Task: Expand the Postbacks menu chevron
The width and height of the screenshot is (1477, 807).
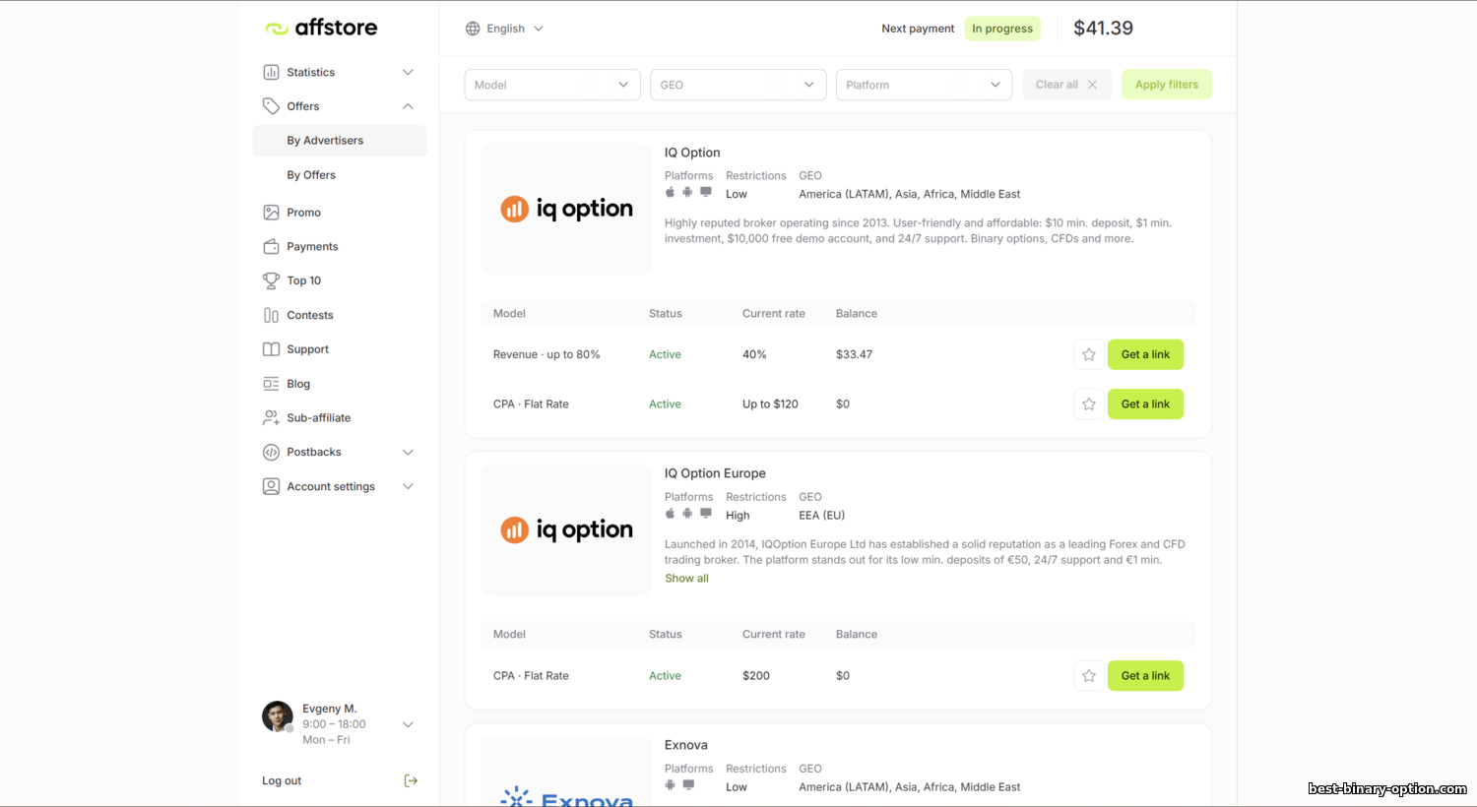Action: click(x=408, y=452)
